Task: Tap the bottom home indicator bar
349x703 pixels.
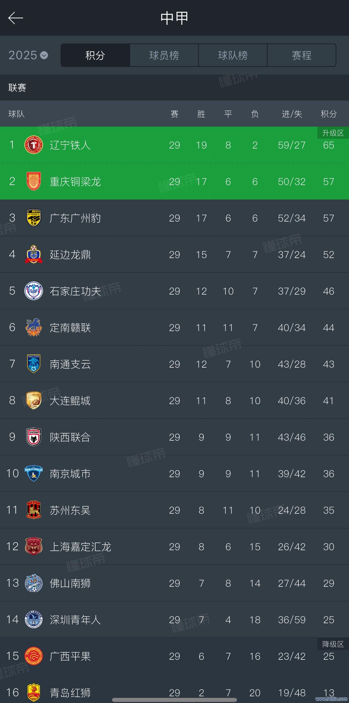Action: pos(174,700)
